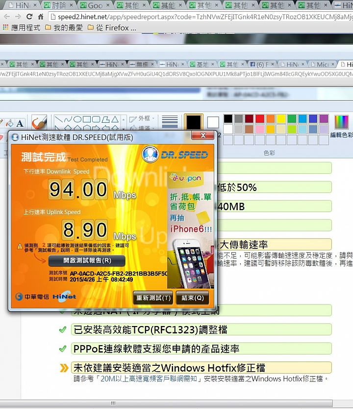The width and height of the screenshot is (353, 409).
Task: Pick the orange palette color
Action: (271, 119)
